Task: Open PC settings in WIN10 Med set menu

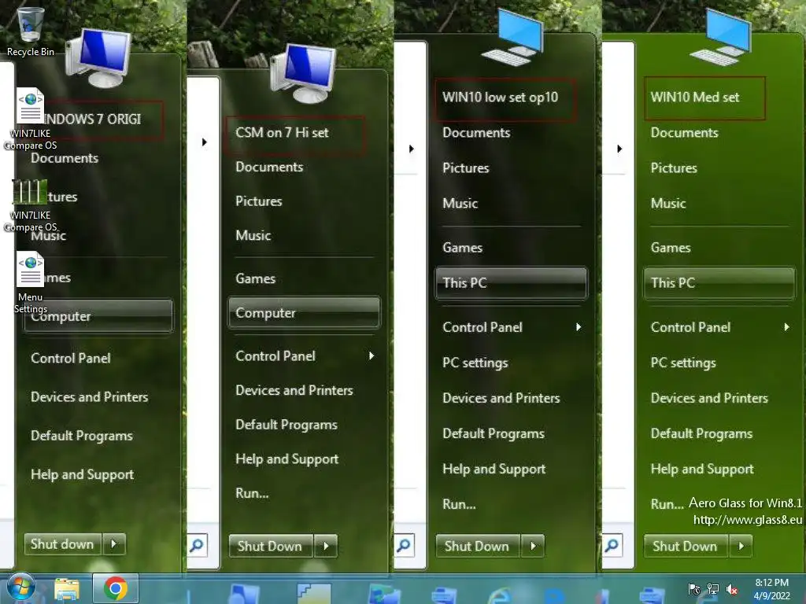Action: (x=683, y=363)
